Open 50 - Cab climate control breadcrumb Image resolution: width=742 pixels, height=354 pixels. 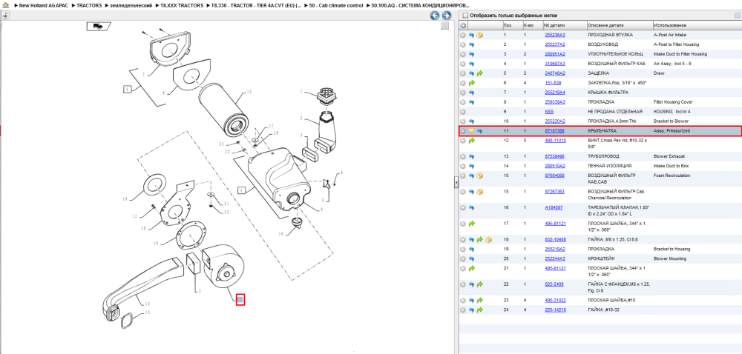pyautogui.click(x=336, y=5)
